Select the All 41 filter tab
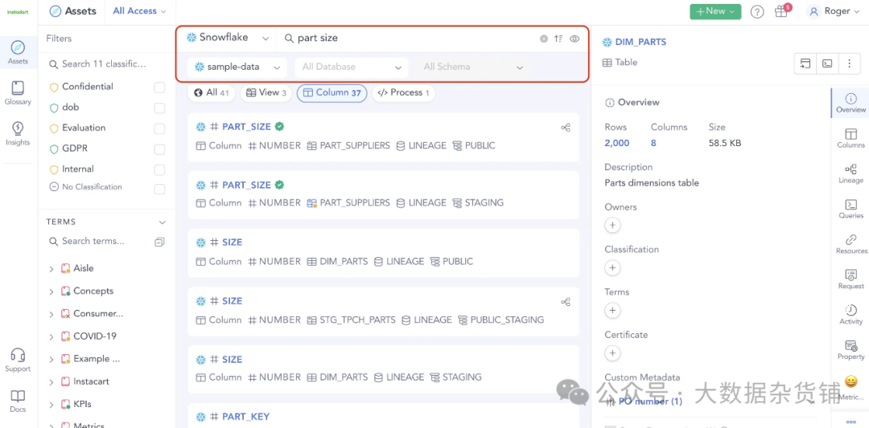Image resolution: width=869 pixels, height=428 pixels. point(211,93)
